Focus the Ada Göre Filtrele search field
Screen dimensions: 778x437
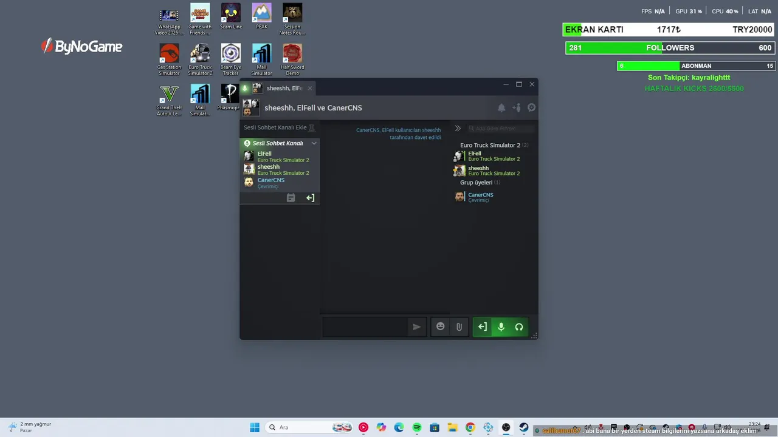tap(501, 128)
